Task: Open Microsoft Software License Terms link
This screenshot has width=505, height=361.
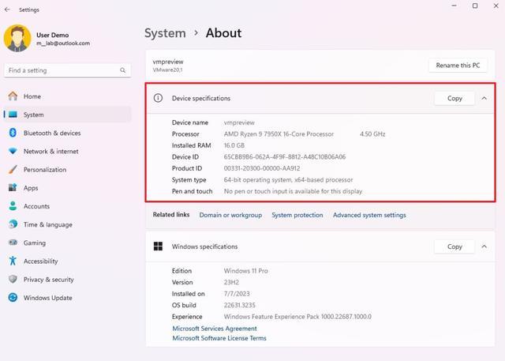Action: tap(219, 338)
